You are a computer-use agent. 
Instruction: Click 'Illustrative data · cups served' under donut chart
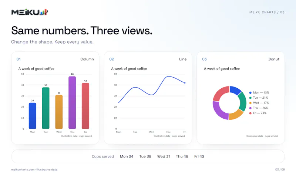(x=262, y=136)
